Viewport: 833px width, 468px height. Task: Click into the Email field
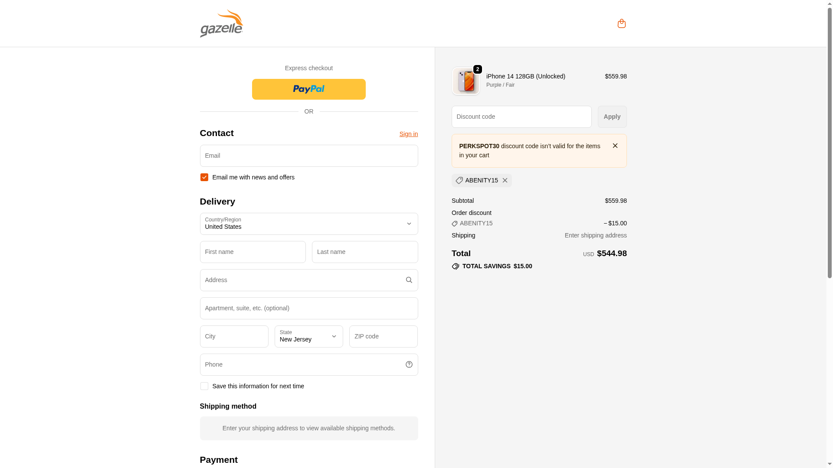308,156
